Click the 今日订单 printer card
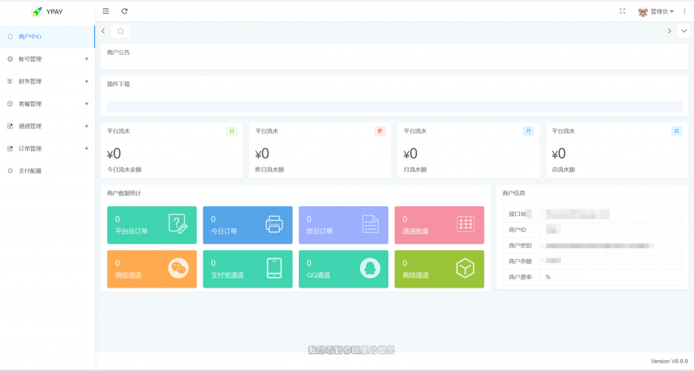Viewport: 694px width, 371px height. tap(247, 225)
